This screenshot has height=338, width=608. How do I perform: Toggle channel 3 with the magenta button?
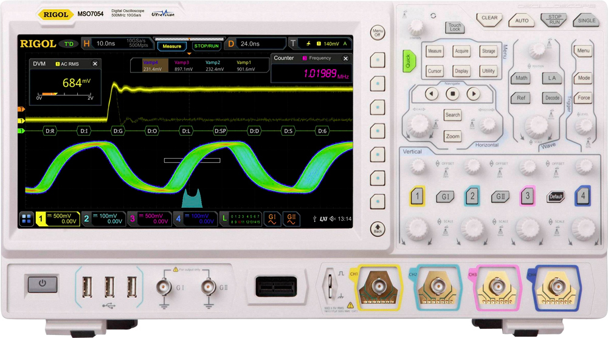527,196
